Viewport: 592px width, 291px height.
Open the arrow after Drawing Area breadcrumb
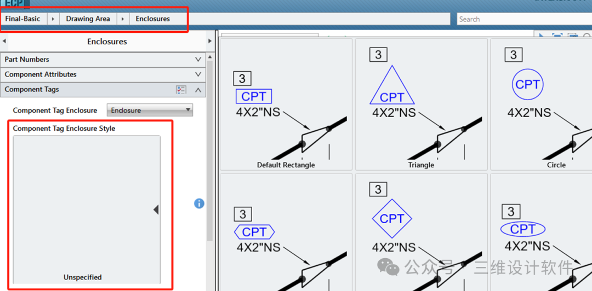[123, 19]
